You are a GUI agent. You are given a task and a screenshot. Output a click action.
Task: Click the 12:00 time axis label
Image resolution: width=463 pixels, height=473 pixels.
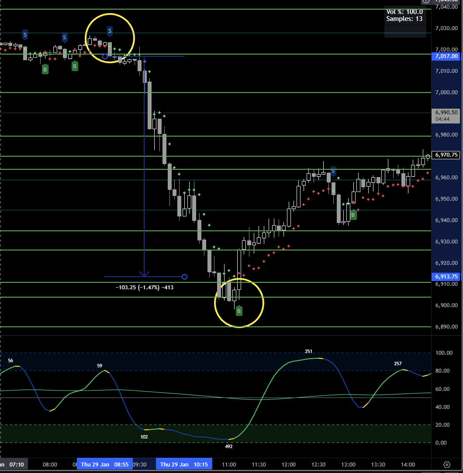click(288, 465)
